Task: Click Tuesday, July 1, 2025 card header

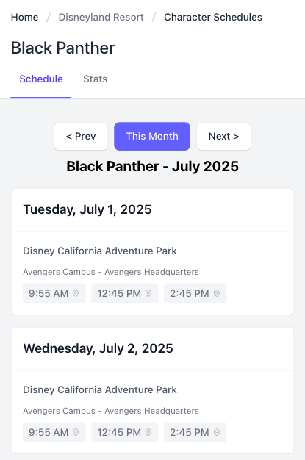Action: tap(152, 209)
